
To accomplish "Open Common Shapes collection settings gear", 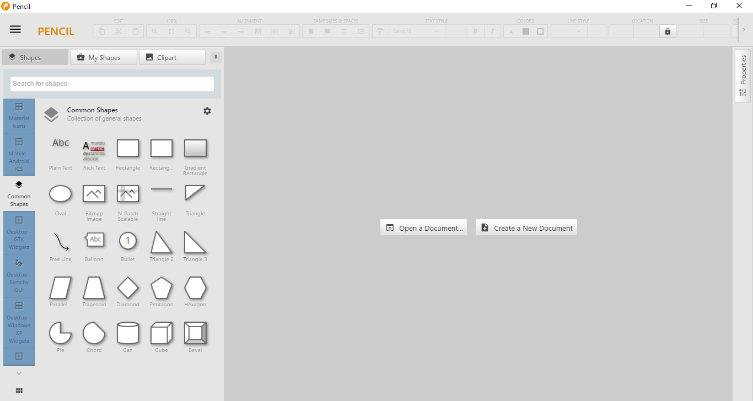I will pos(207,111).
